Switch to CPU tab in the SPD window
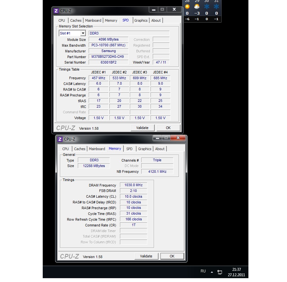The width and height of the screenshot is (287, 282). click(62, 20)
